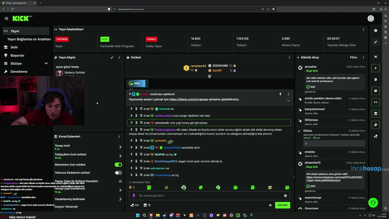The width and height of the screenshot is (389, 219).
Task: Toggle the wrench channel actions panel icon
Action: [376, 125]
